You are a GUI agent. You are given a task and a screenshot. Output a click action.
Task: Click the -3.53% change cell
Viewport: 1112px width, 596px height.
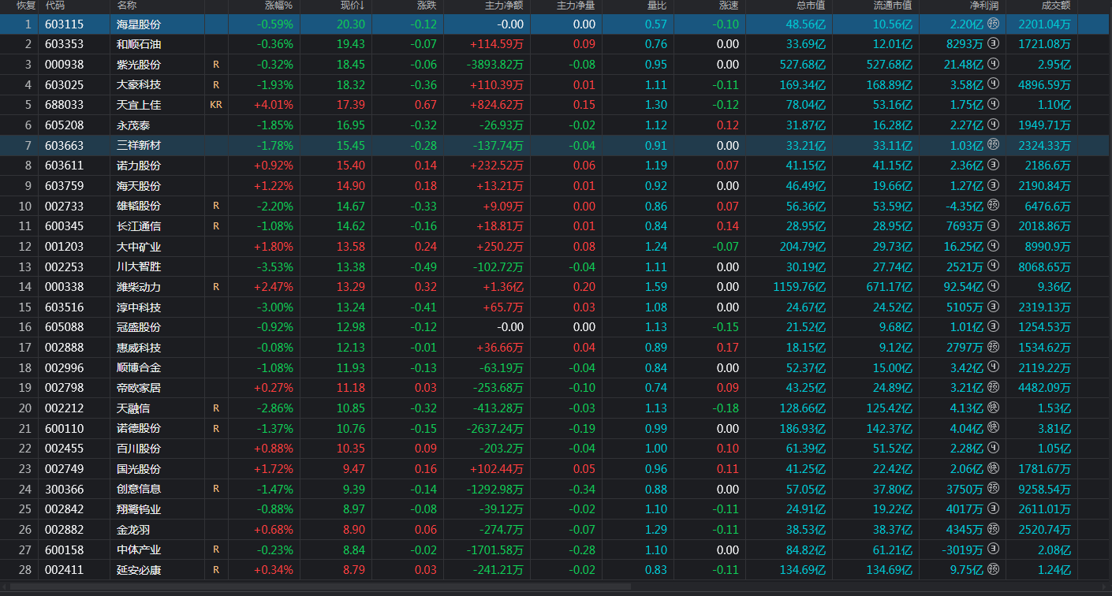click(275, 266)
